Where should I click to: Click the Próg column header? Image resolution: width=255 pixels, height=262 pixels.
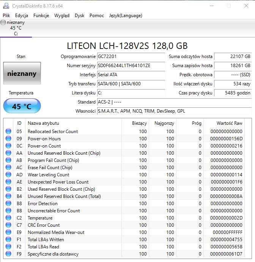[x=190, y=123]
